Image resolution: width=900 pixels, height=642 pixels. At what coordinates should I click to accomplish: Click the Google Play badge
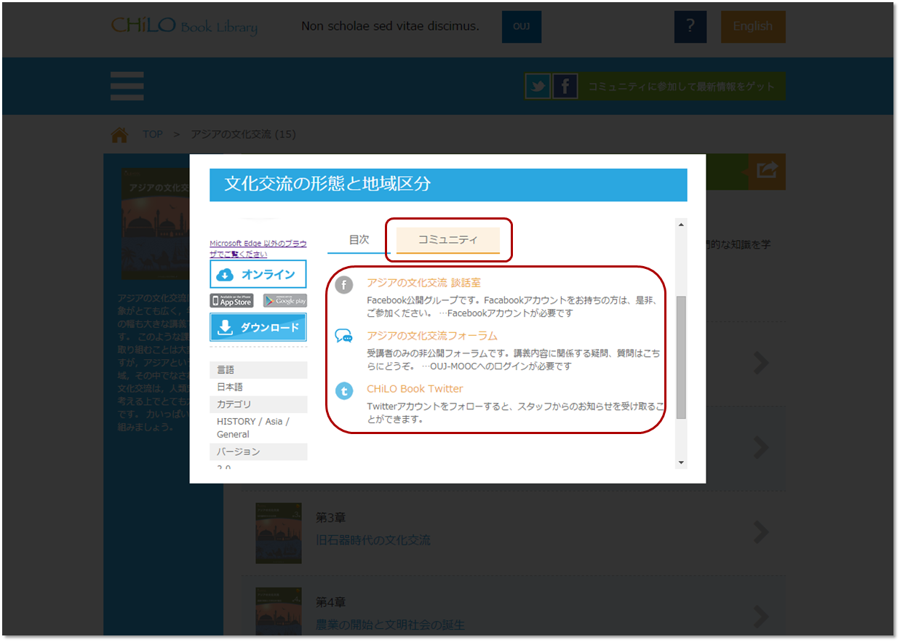click(x=285, y=300)
